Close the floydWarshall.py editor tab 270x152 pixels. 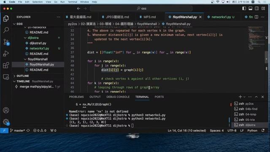pyautogui.click(x=200, y=17)
